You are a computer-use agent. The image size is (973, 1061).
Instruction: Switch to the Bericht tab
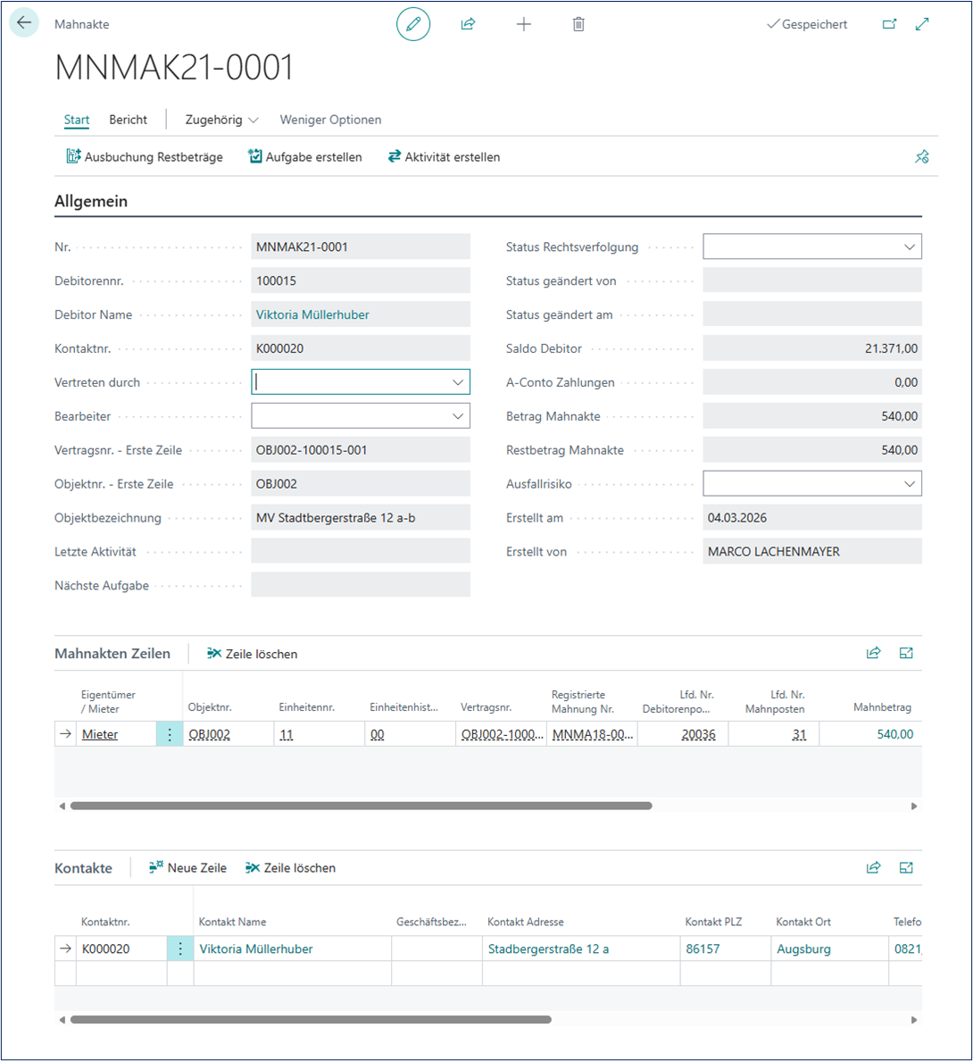[128, 120]
